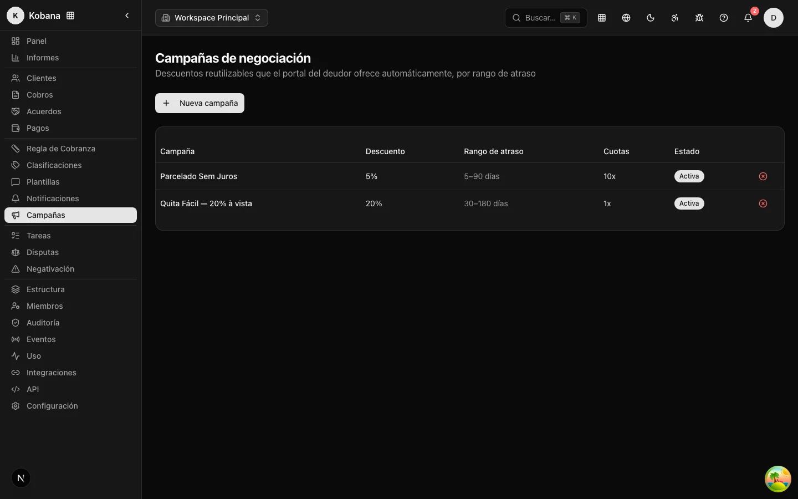The width and height of the screenshot is (798, 499).
Task: Click the Descuento column header
Action: coord(385,151)
